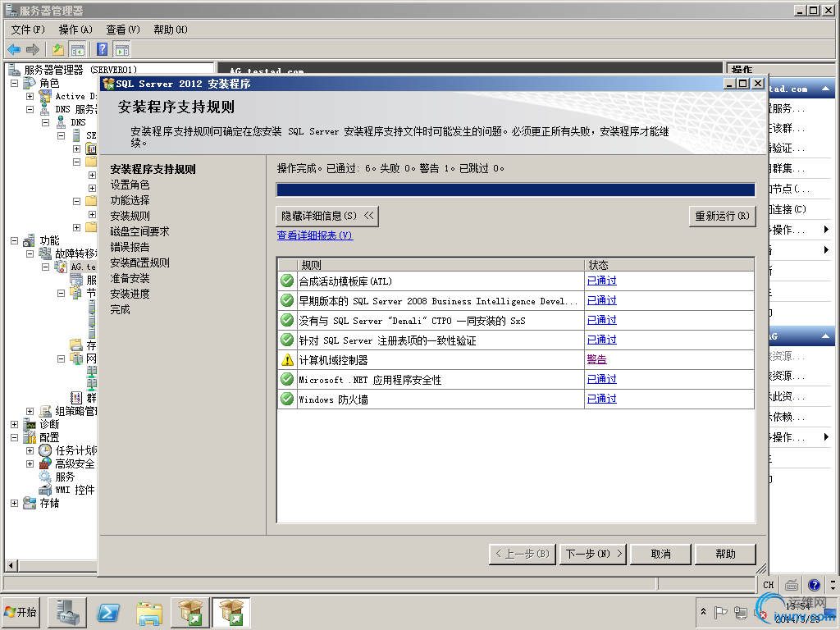Screen dimensions: 840x630
Task: Click green check icon for Windows 防火墙 rule
Action: 287,399
